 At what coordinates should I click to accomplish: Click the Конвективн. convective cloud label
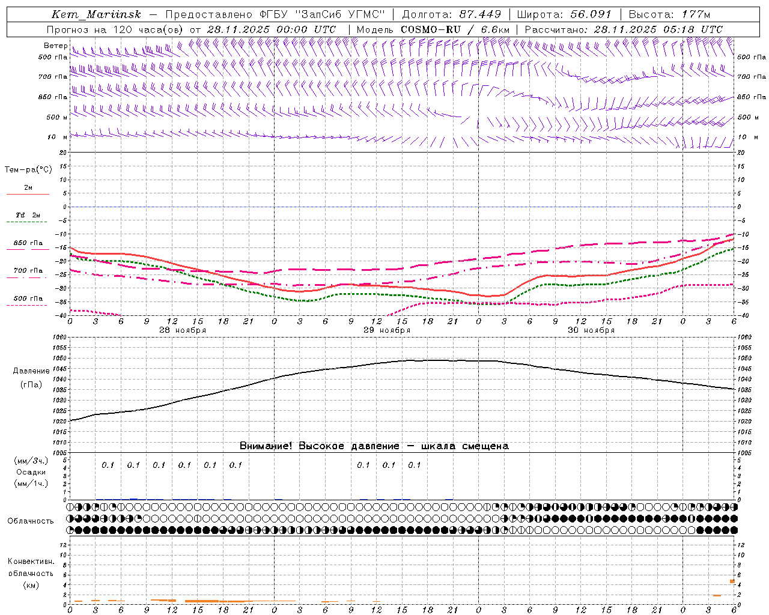tap(31, 562)
